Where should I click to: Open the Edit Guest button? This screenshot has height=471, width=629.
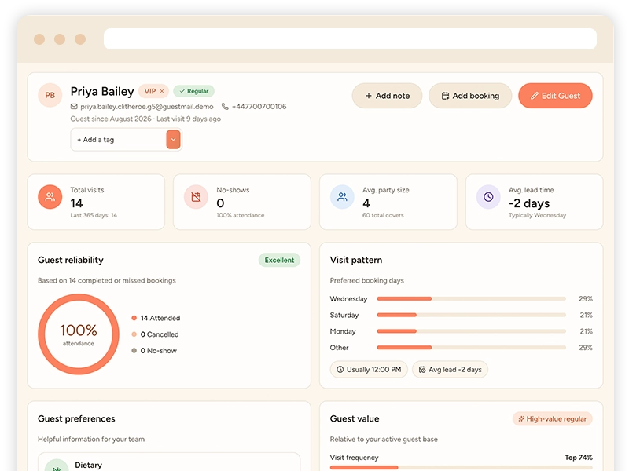(555, 96)
